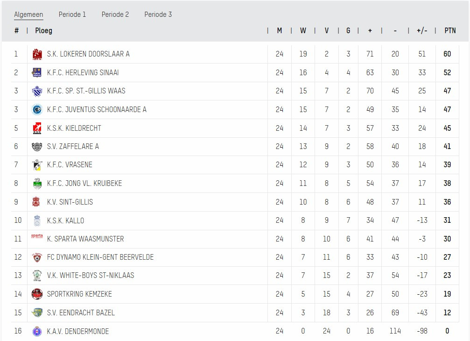Click the Ploeg column header
Image resolution: width=470 pixels, height=341 pixels.
[x=44, y=30]
